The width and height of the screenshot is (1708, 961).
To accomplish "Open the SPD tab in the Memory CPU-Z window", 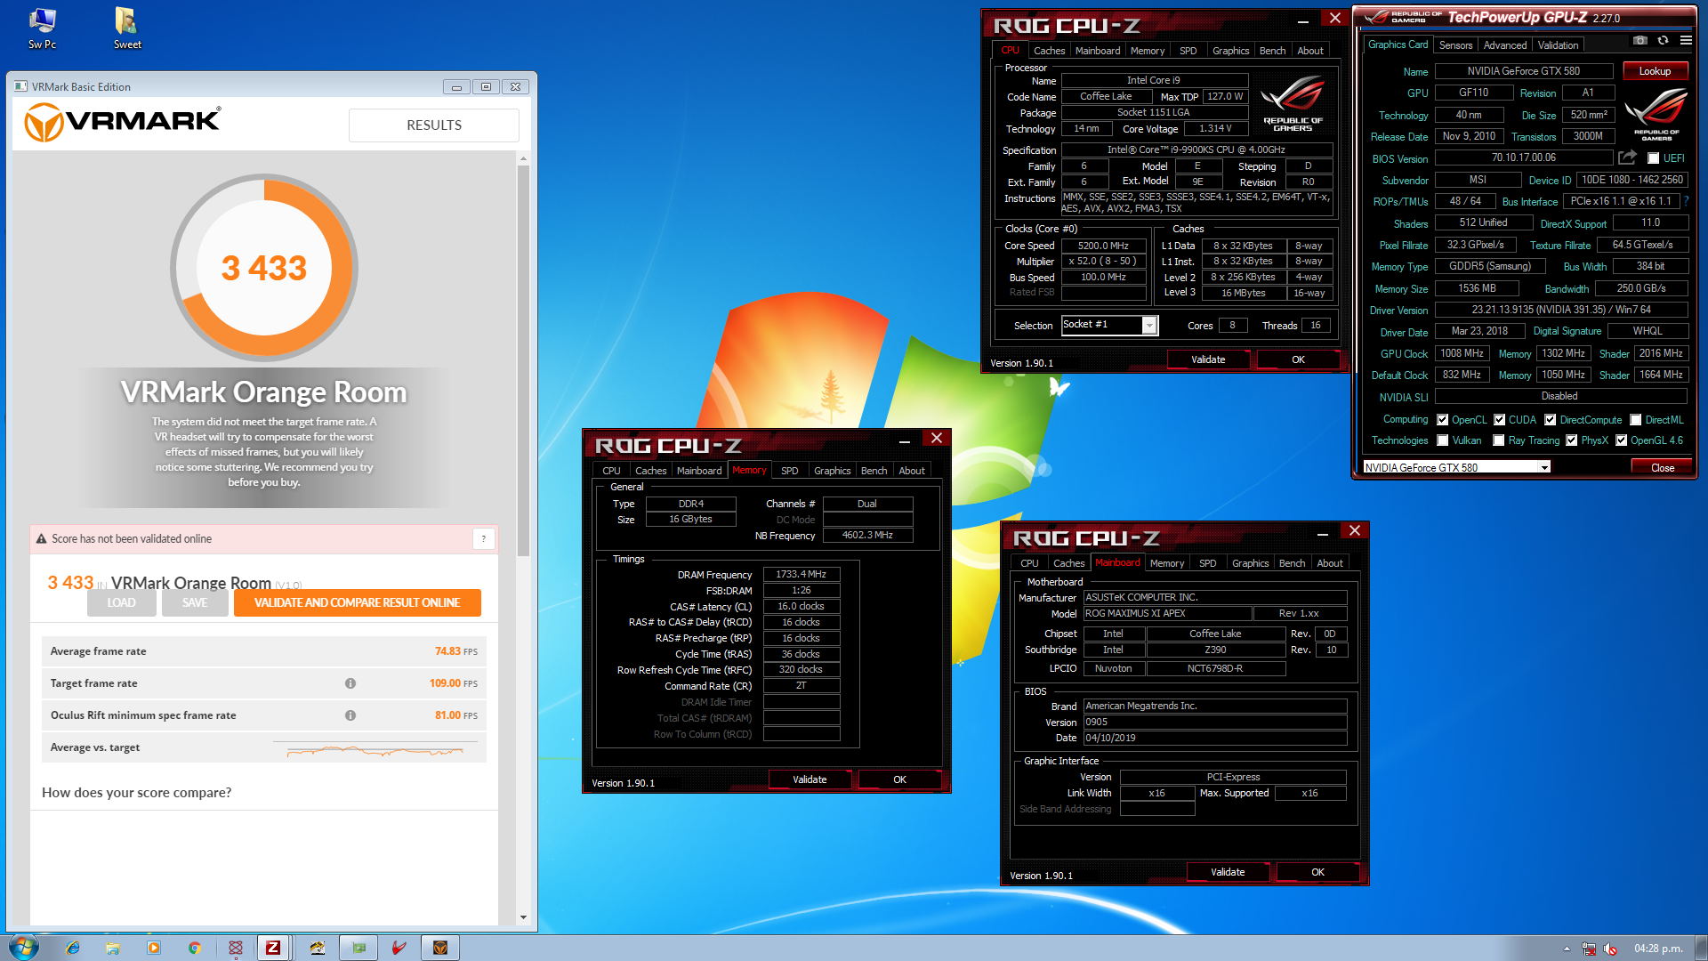I will pyautogui.click(x=789, y=471).
